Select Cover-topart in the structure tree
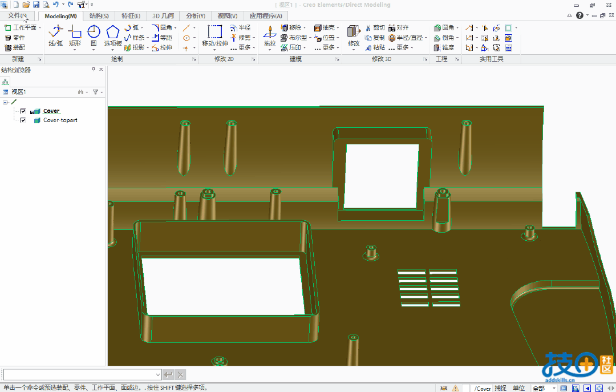The image size is (616, 392). [x=60, y=120]
